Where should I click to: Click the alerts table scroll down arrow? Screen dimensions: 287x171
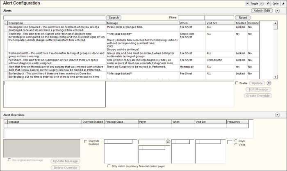click(275, 77)
